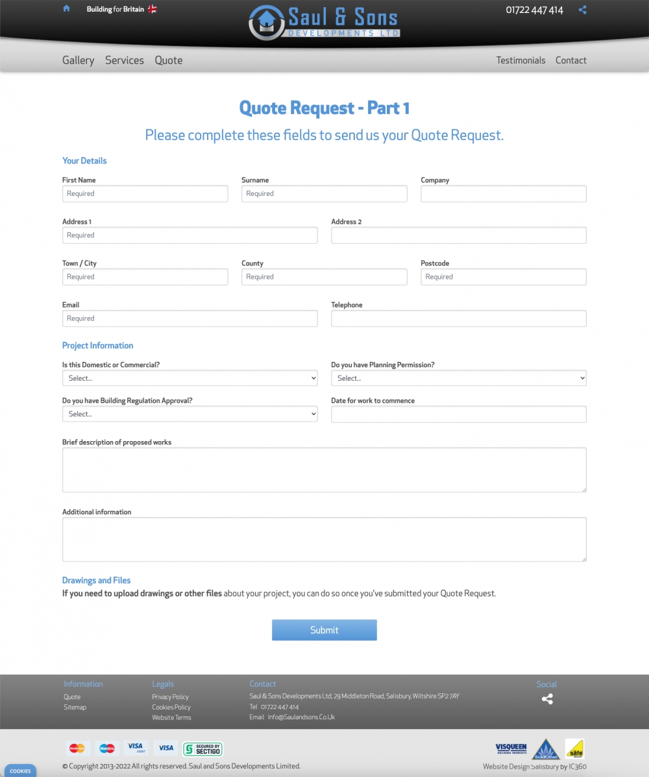Open the Privacy Policy link
This screenshot has width=649, height=777.
pyautogui.click(x=170, y=697)
